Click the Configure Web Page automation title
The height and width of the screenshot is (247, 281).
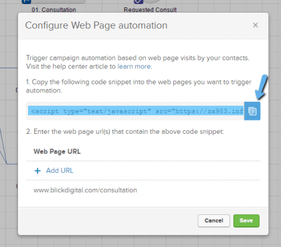[96, 25]
